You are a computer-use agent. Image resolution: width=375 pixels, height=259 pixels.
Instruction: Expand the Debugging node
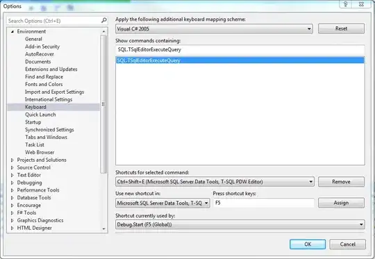pyautogui.click(x=12, y=183)
